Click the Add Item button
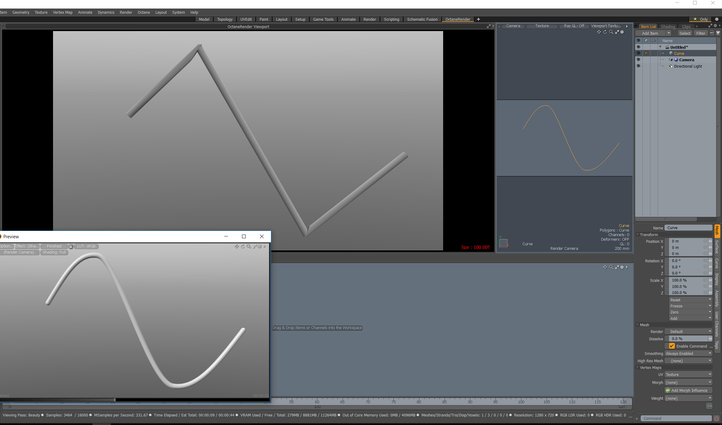Viewport: 722px width, 425px height. [x=650, y=33]
